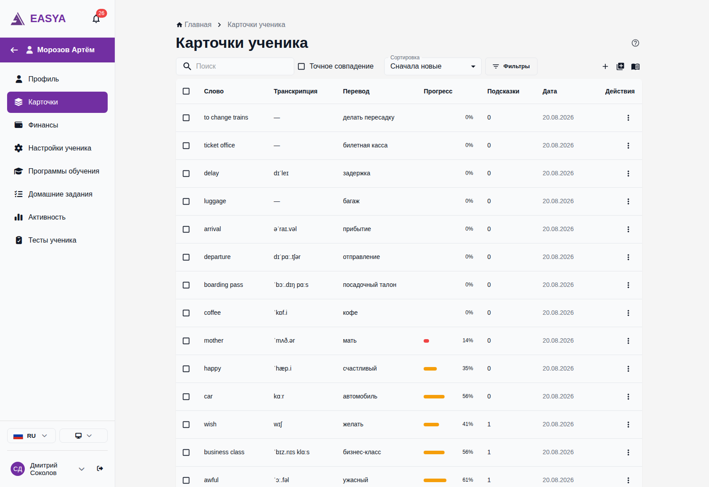Go to Финансы in sidebar
This screenshot has width=709, height=487.
57,125
